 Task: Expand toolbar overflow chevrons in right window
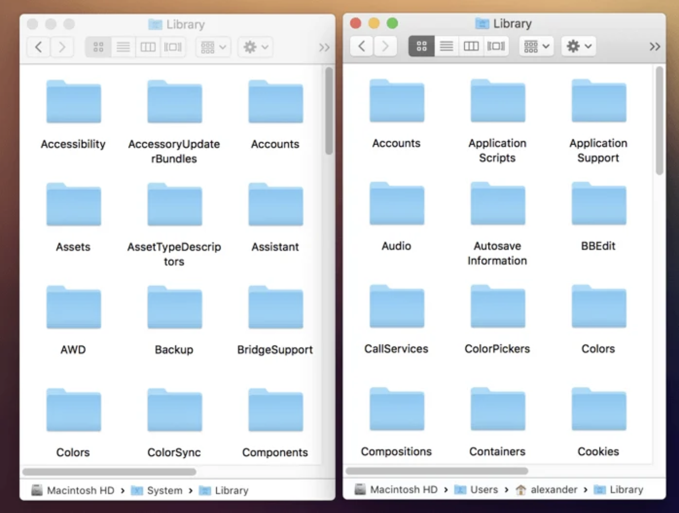click(x=655, y=47)
